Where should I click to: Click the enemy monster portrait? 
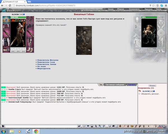(149, 33)
